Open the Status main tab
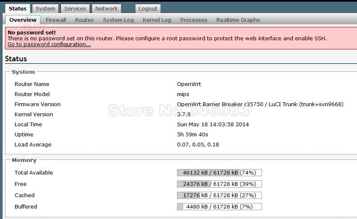Screen dimensions: 357x219 (x=18, y=9)
